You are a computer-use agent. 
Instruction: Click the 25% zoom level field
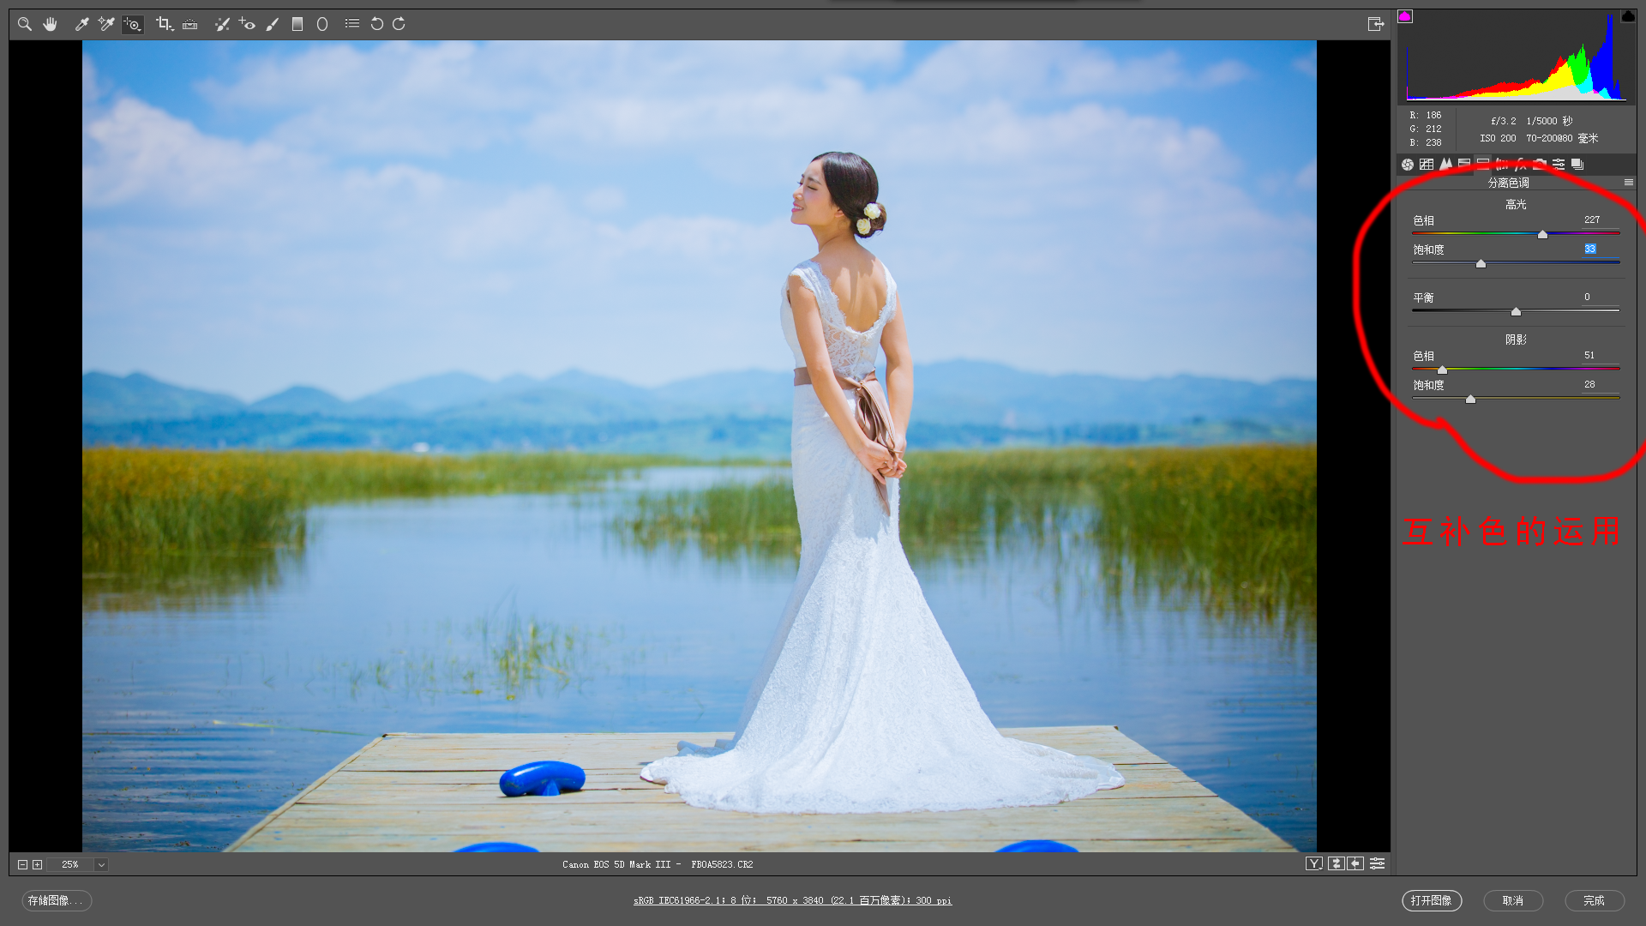tap(70, 864)
